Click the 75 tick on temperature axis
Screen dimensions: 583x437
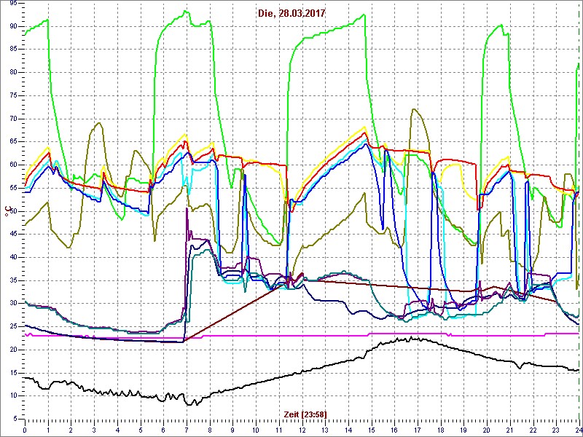click(12, 95)
